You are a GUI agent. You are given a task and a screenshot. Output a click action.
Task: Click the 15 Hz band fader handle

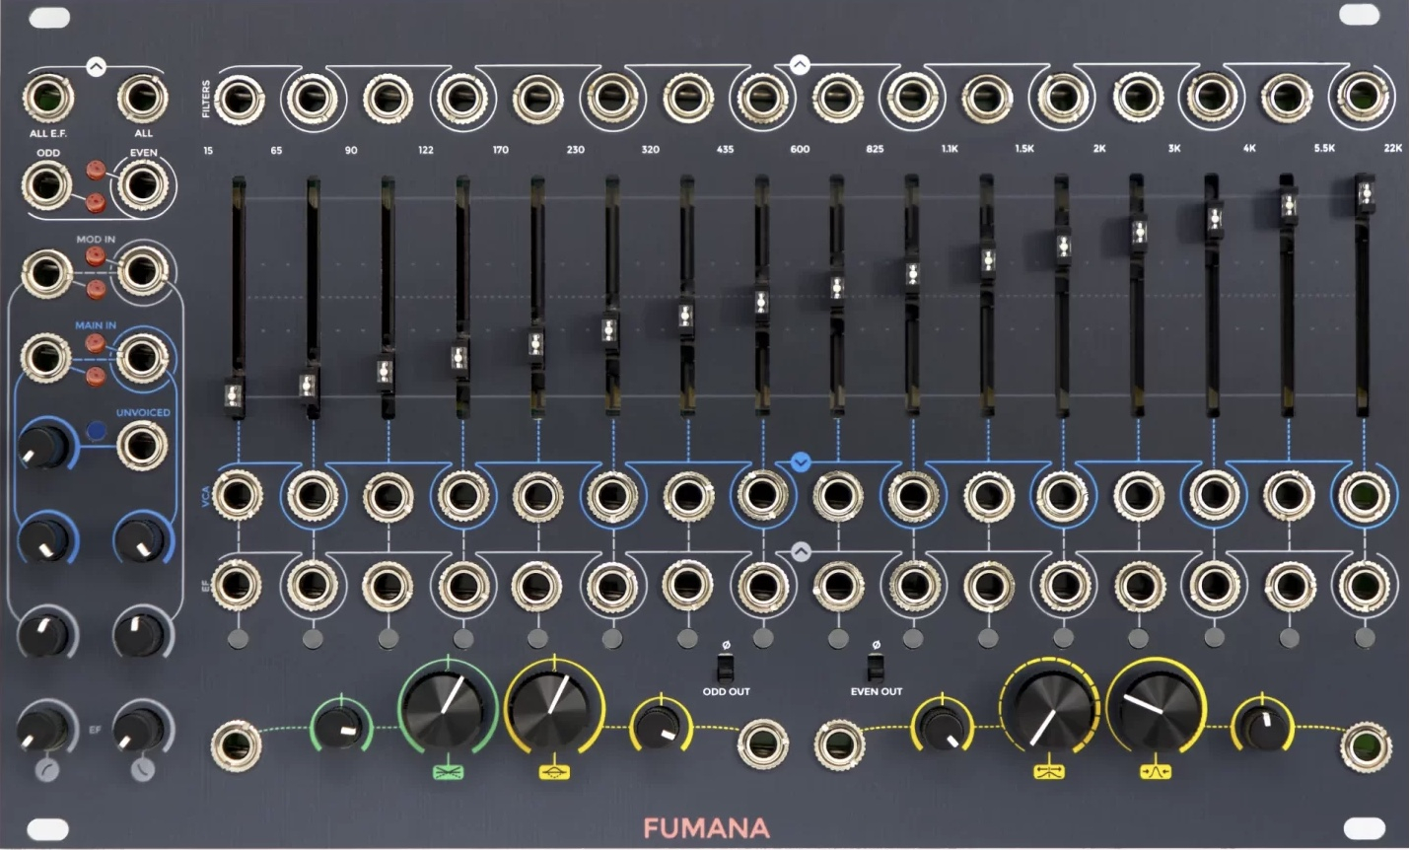coord(235,394)
